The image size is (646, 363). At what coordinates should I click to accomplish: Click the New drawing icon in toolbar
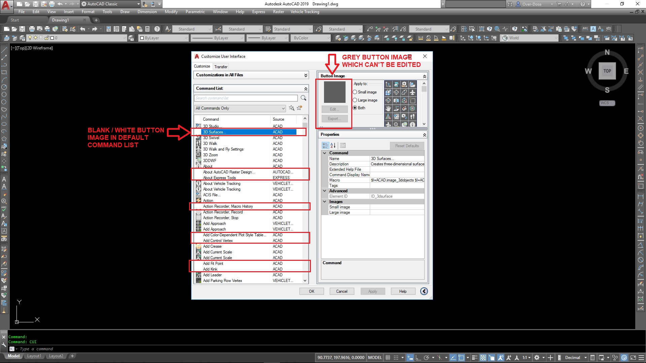(x=6, y=29)
